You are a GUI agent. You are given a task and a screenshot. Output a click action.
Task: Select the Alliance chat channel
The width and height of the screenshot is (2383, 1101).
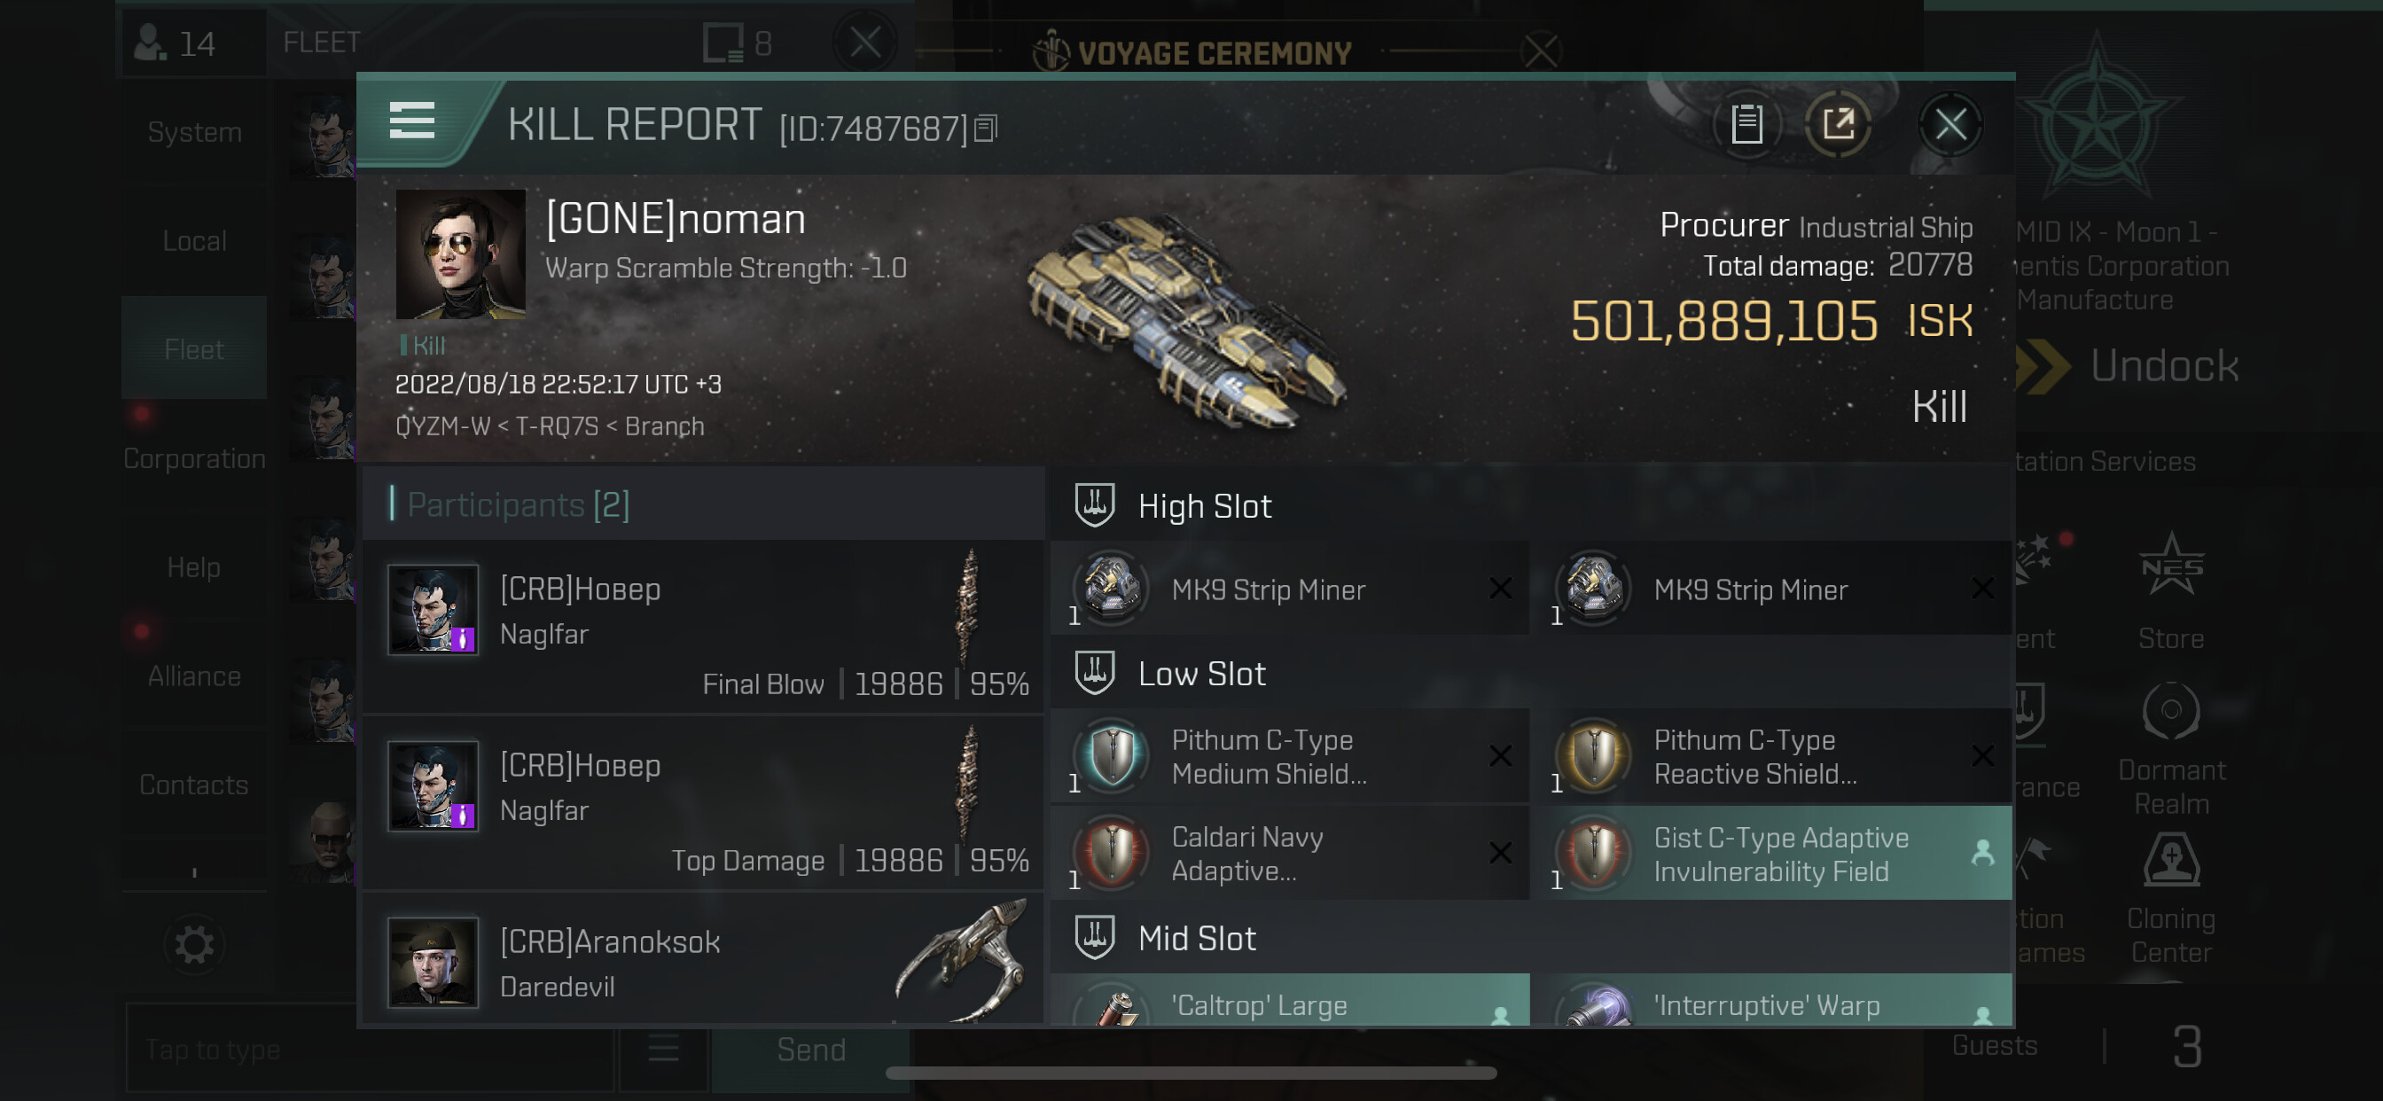tap(194, 675)
